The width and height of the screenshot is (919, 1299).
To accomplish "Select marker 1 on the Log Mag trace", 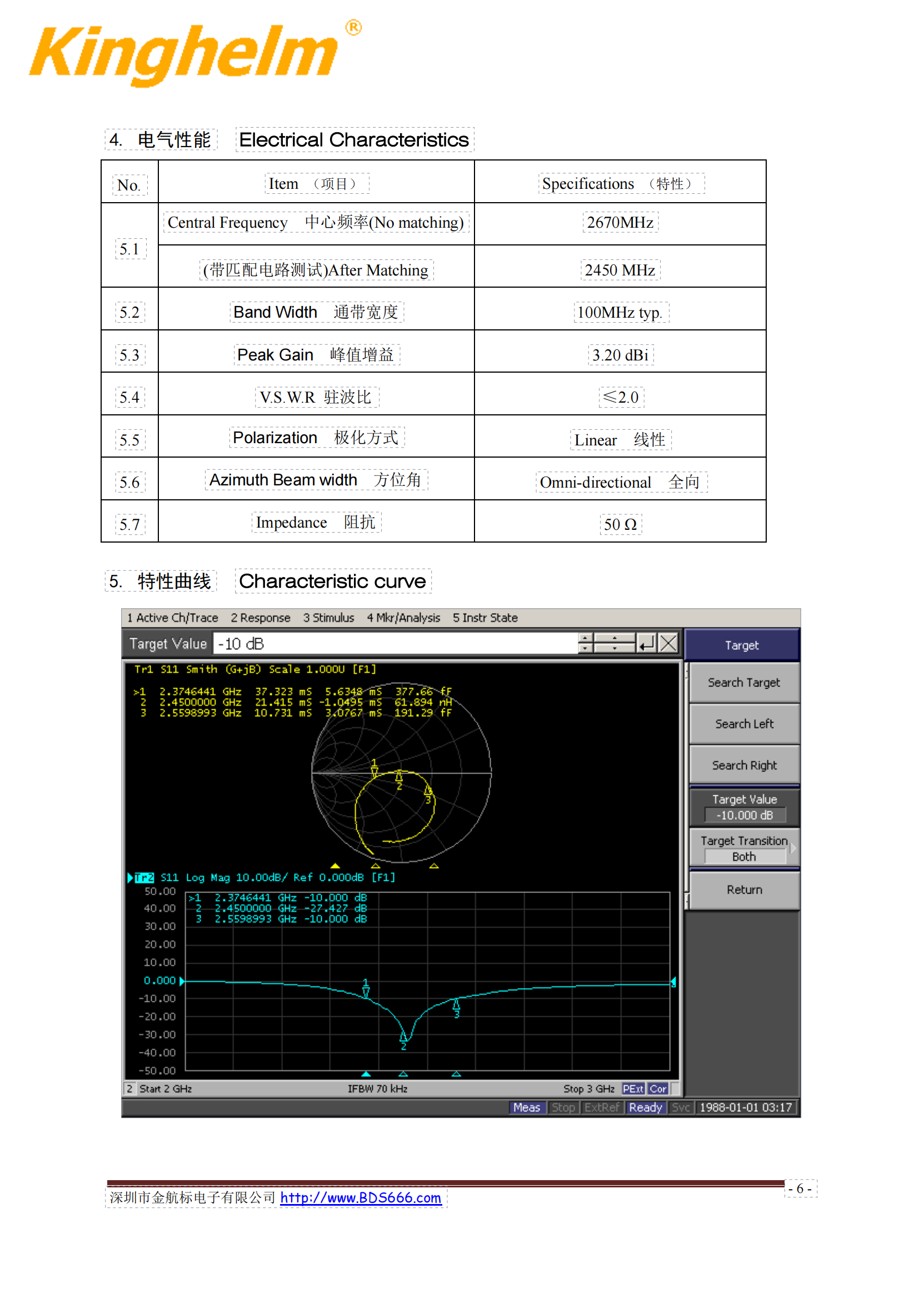I will (x=366, y=988).
